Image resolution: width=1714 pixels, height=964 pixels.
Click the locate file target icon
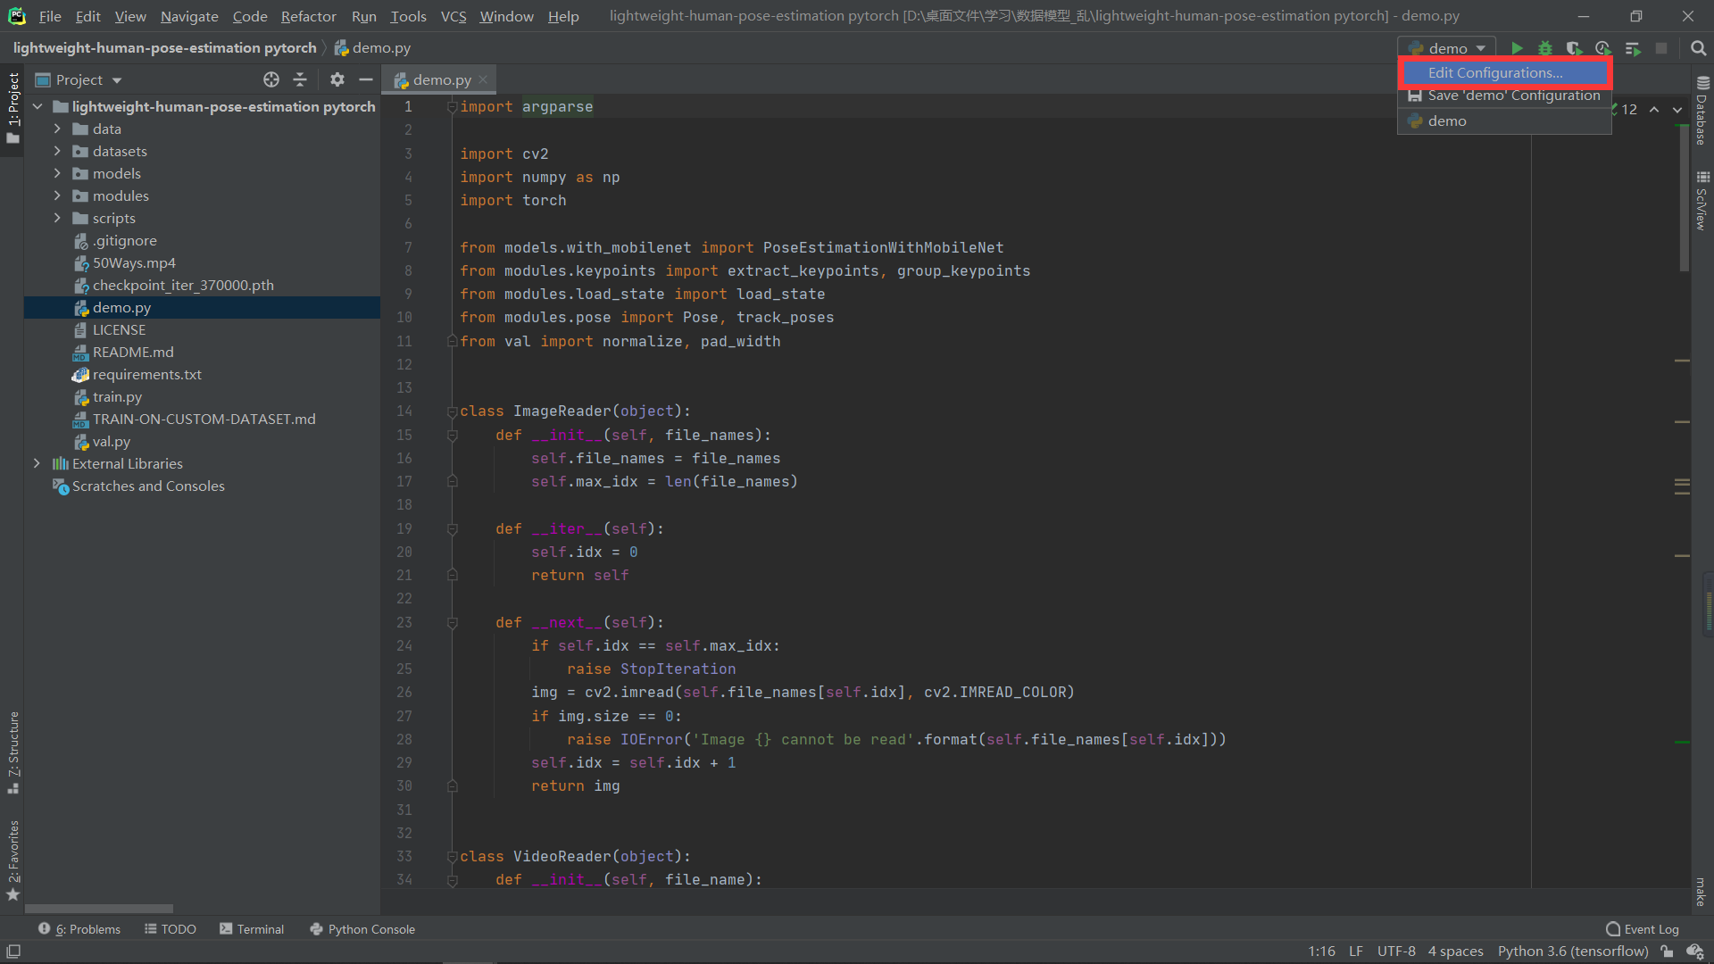coord(271,79)
